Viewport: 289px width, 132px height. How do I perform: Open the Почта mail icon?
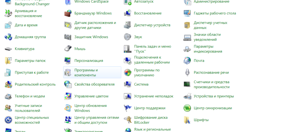tap(187, 61)
